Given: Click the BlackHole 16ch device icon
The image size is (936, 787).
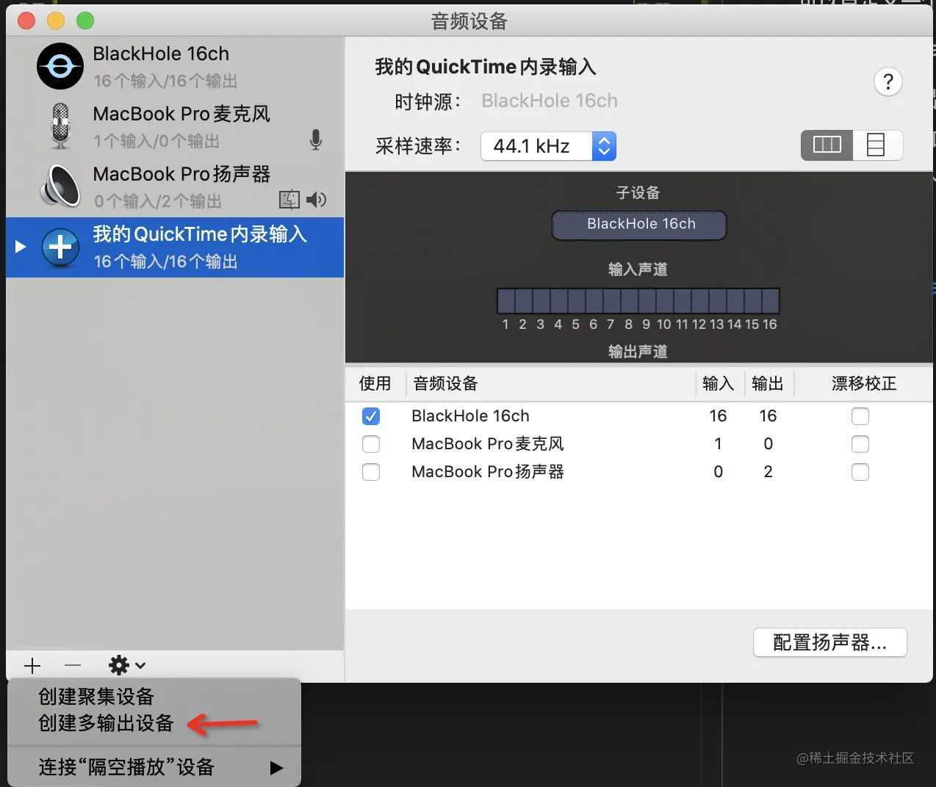Looking at the screenshot, I should pyautogui.click(x=60, y=67).
